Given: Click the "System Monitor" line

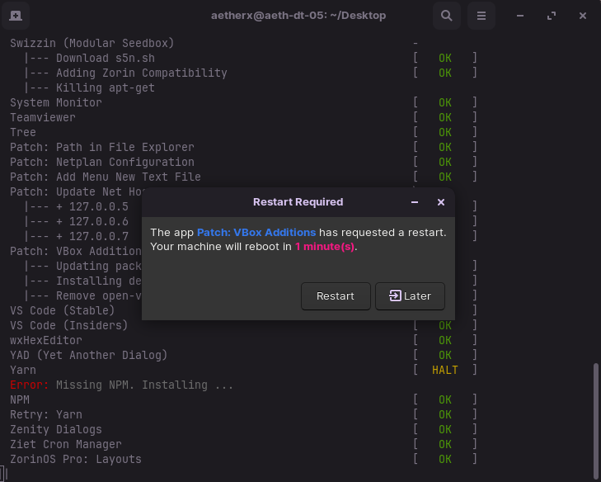Looking at the screenshot, I should pyautogui.click(x=56, y=102).
